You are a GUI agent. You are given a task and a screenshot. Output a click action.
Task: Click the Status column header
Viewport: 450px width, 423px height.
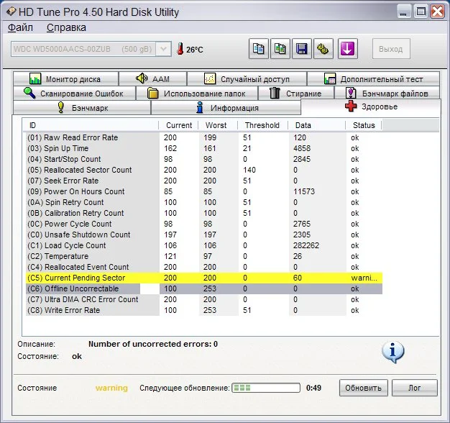point(364,125)
